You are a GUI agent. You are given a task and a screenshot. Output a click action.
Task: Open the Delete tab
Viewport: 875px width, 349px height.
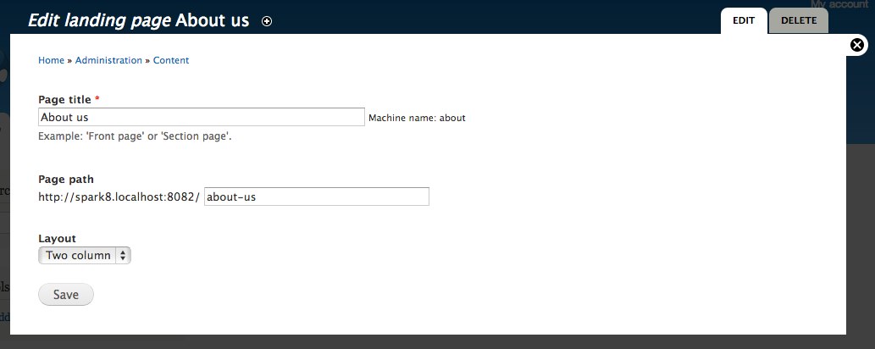pyautogui.click(x=799, y=20)
